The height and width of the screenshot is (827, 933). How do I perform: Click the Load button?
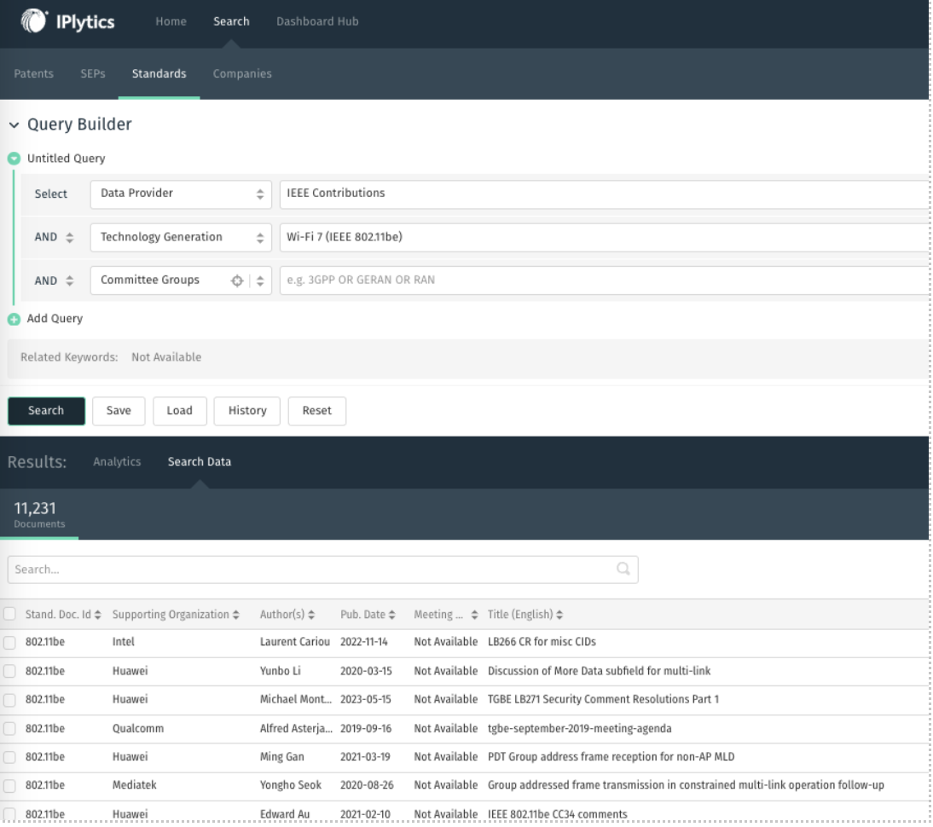click(180, 411)
